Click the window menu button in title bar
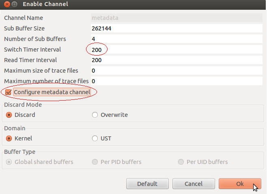The height and width of the screenshot is (194, 267). pyautogui.click(x=14, y=4)
